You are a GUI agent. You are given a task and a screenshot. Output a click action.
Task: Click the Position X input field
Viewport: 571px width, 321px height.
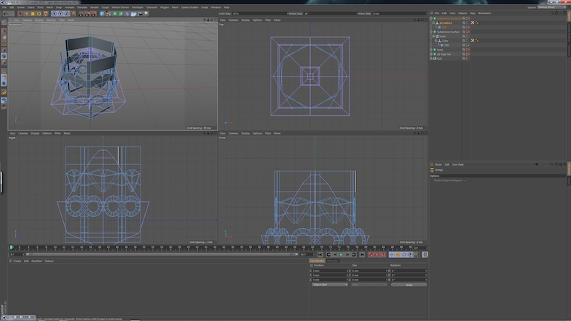[x=330, y=270]
